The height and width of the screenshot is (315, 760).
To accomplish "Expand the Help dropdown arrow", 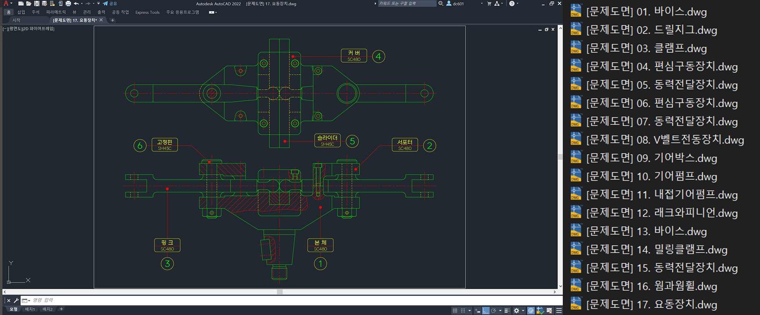I will click(518, 3).
